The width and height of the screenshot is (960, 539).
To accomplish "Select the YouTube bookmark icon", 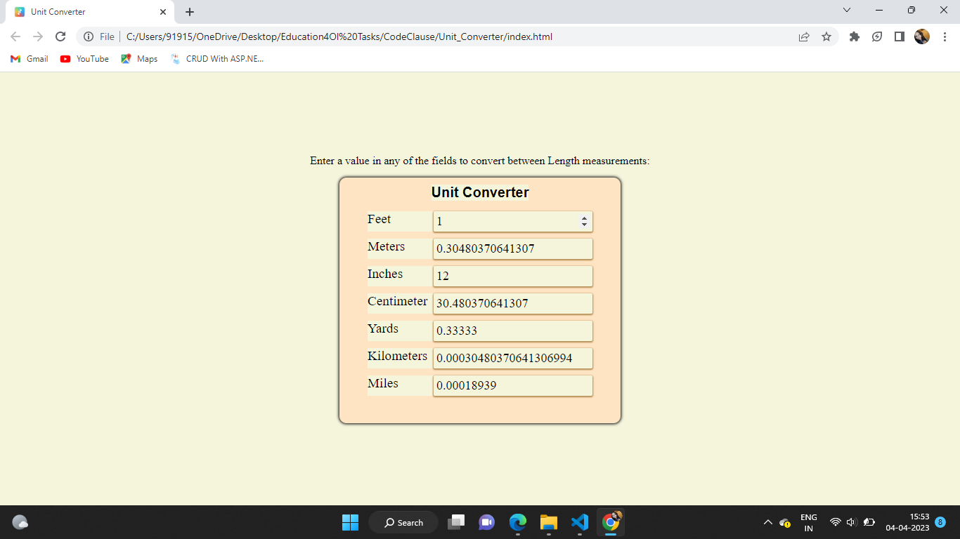I will point(64,59).
